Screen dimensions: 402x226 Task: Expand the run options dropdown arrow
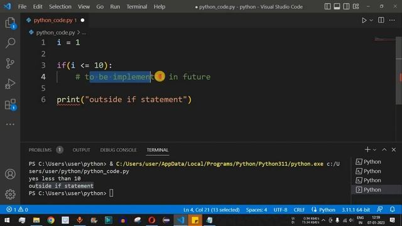click(x=371, y=20)
